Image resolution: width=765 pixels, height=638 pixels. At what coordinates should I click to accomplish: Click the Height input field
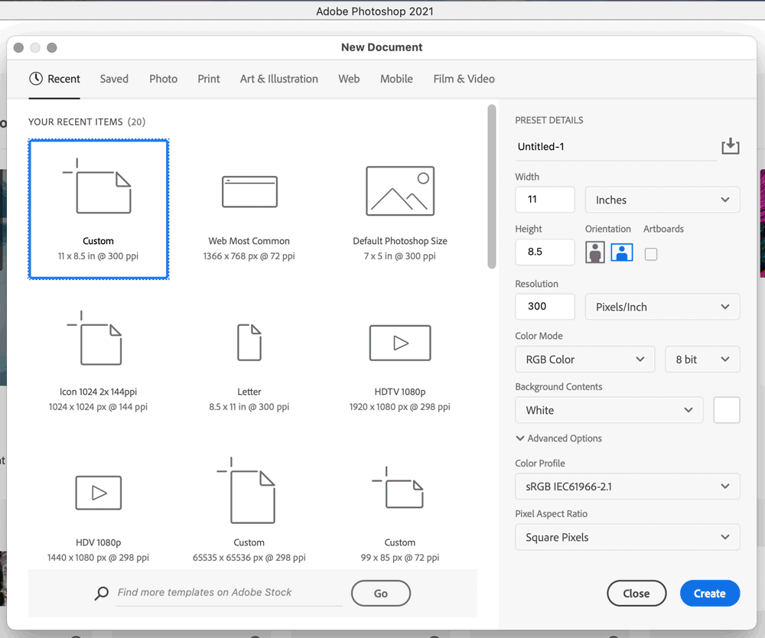point(545,252)
